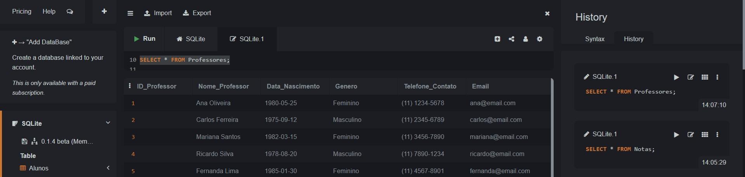The height and width of the screenshot is (177, 745).
Task: Click the add-tab plus square icon in toolbar
Action: pyautogui.click(x=497, y=39)
